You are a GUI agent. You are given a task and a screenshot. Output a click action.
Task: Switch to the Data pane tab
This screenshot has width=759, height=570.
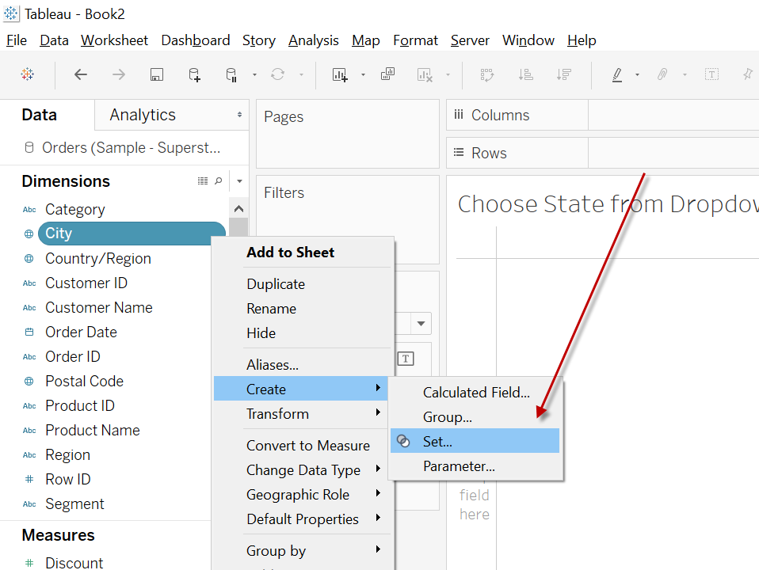tap(48, 115)
